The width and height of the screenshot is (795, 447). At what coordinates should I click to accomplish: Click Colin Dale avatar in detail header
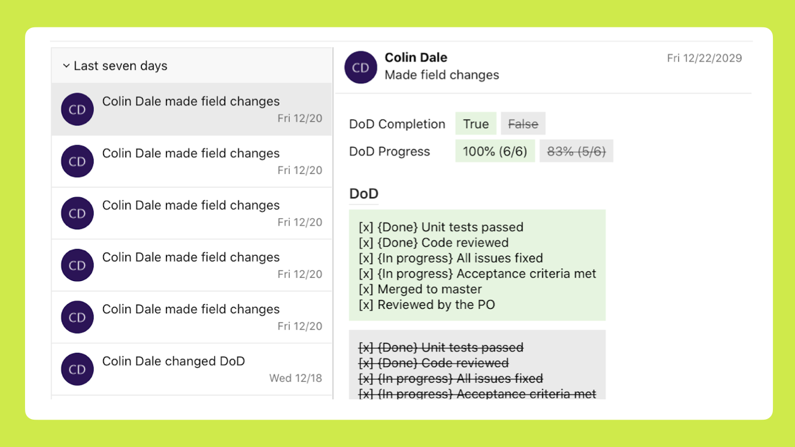pyautogui.click(x=361, y=68)
